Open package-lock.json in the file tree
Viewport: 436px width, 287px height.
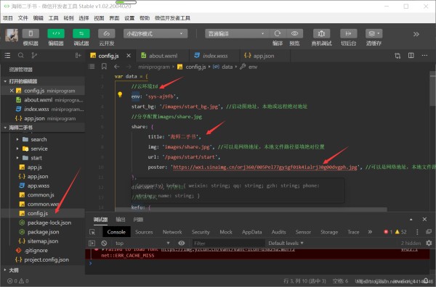(x=49, y=222)
